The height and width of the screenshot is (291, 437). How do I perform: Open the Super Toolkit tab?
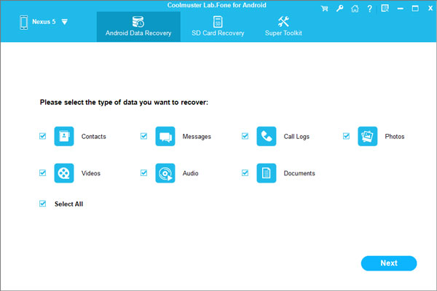(283, 26)
